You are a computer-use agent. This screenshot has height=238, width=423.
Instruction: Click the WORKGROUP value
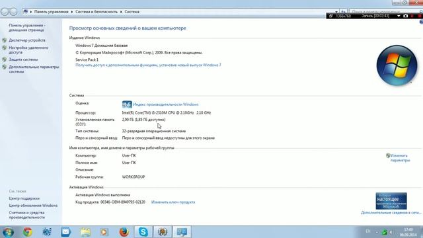coord(134,177)
